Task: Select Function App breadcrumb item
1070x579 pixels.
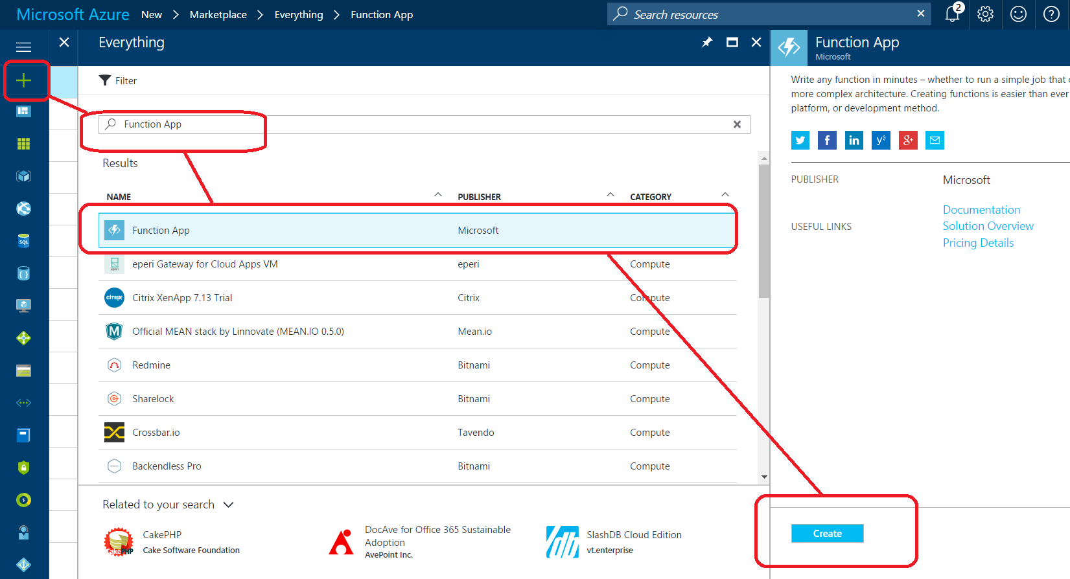Action: point(382,14)
